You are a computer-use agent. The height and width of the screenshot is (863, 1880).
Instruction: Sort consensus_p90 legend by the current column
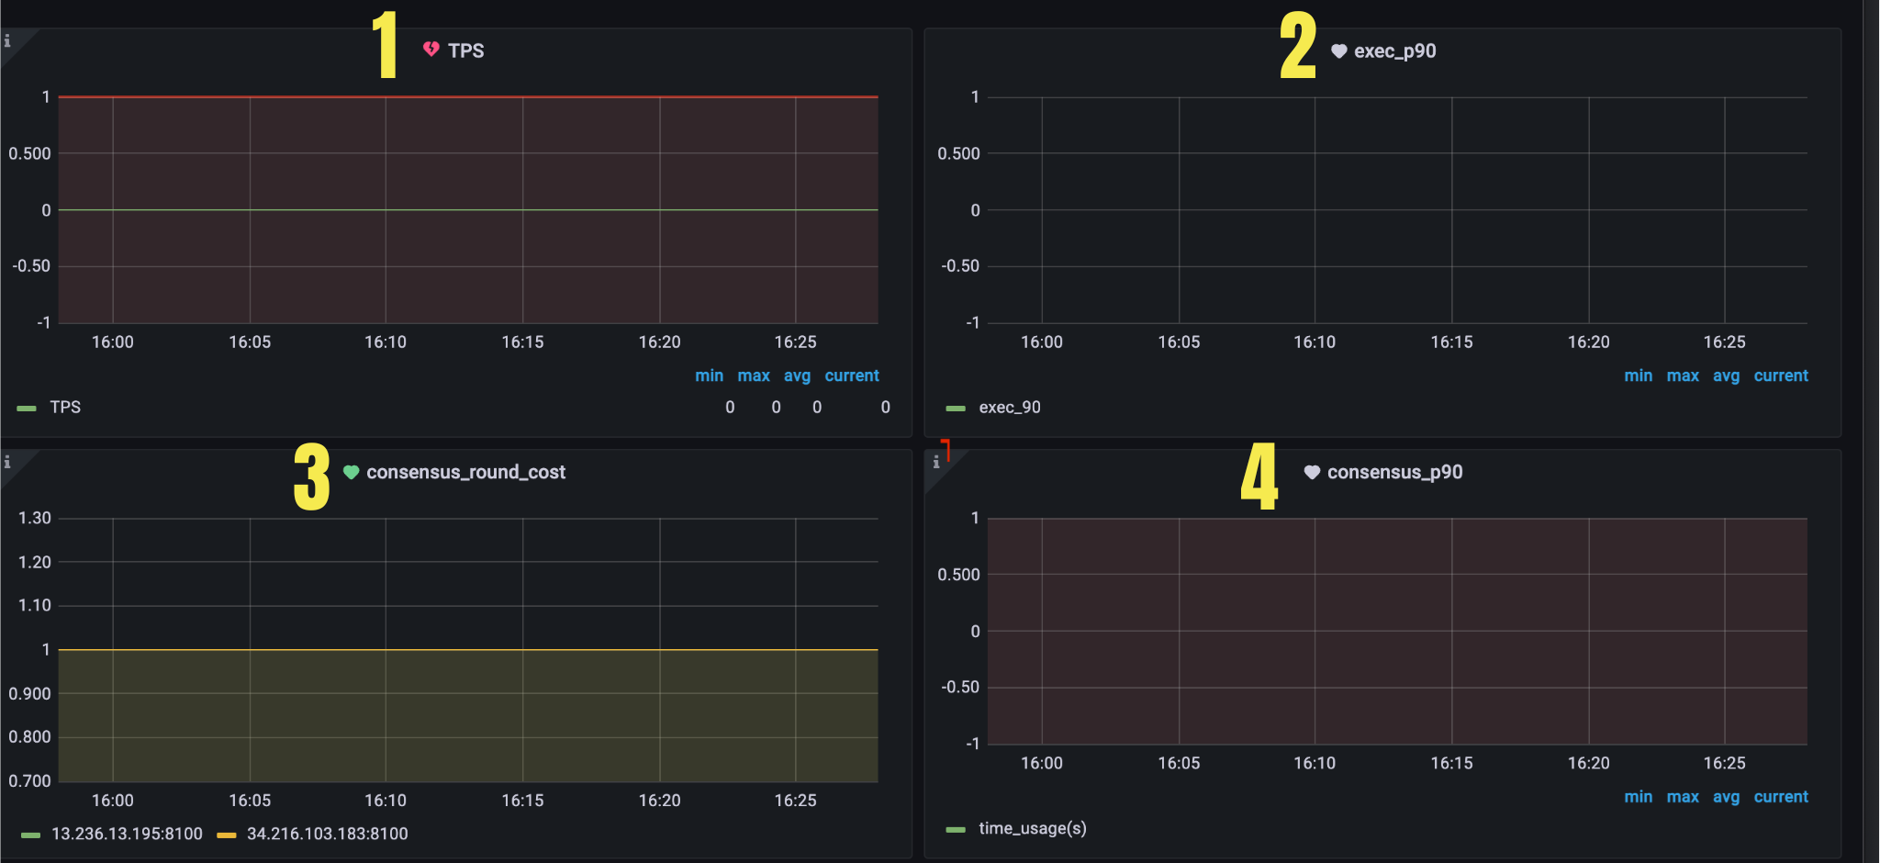1780,797
